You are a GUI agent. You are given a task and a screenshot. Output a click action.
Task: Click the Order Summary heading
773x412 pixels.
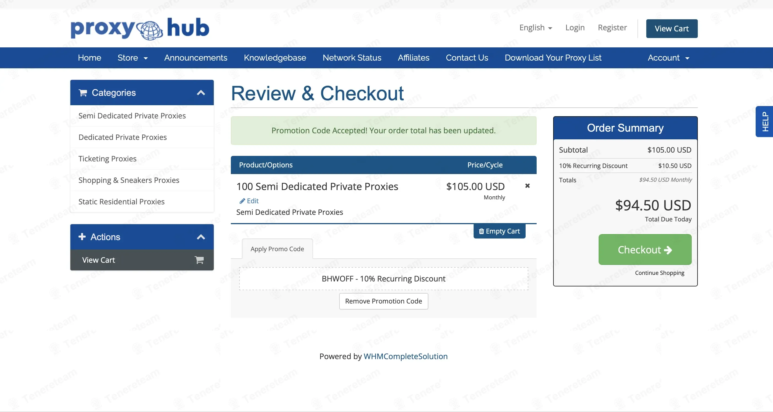click(x=625, y=128)
